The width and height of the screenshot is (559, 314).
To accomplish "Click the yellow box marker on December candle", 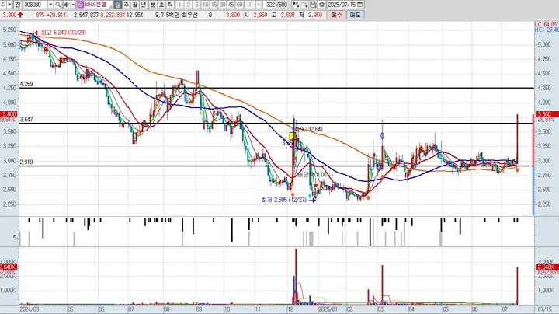I will [x=292, y=136].
